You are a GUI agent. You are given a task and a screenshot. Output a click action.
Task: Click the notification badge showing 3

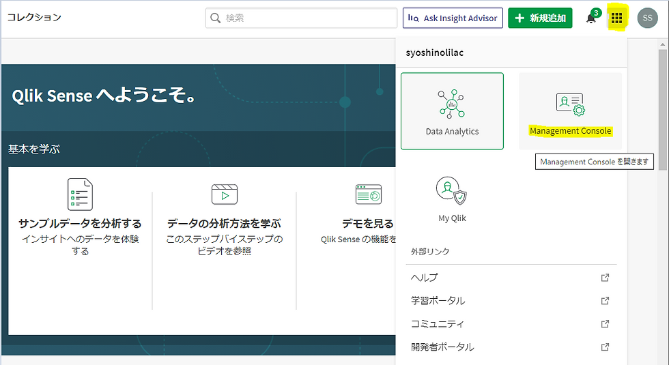(596, 13)
